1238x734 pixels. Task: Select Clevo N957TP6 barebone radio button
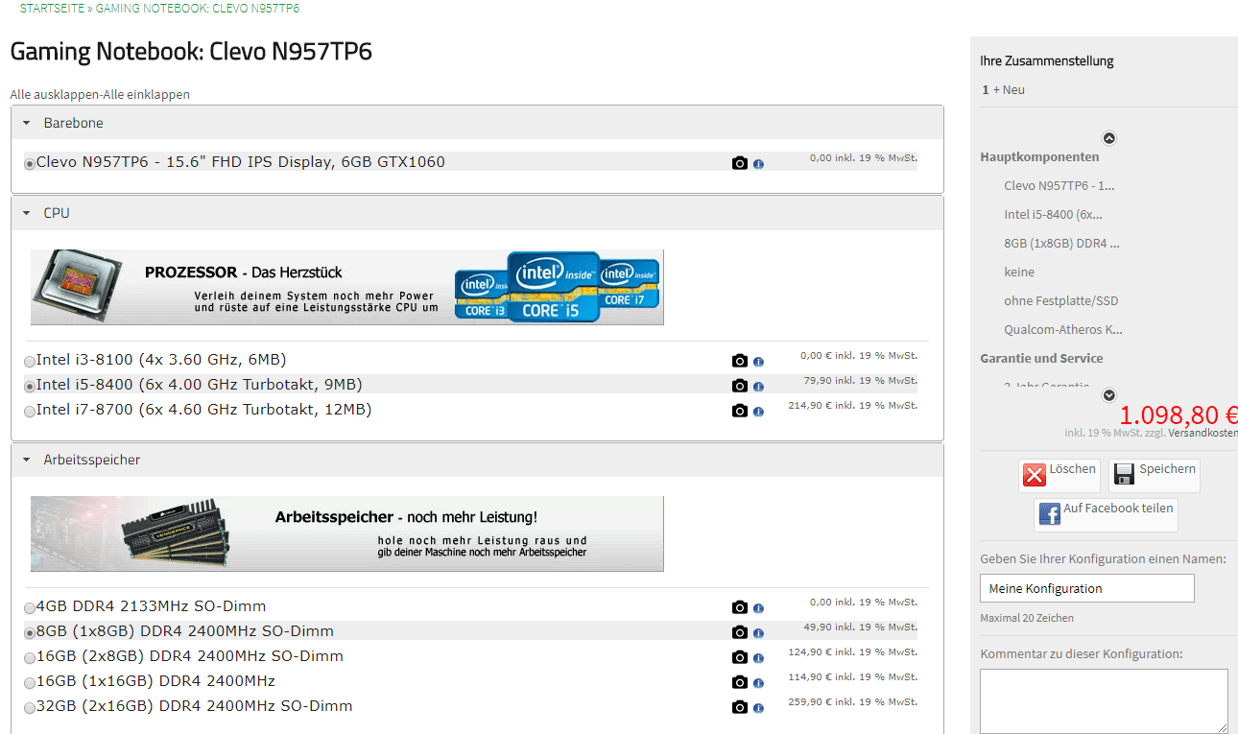click(30, 164)
